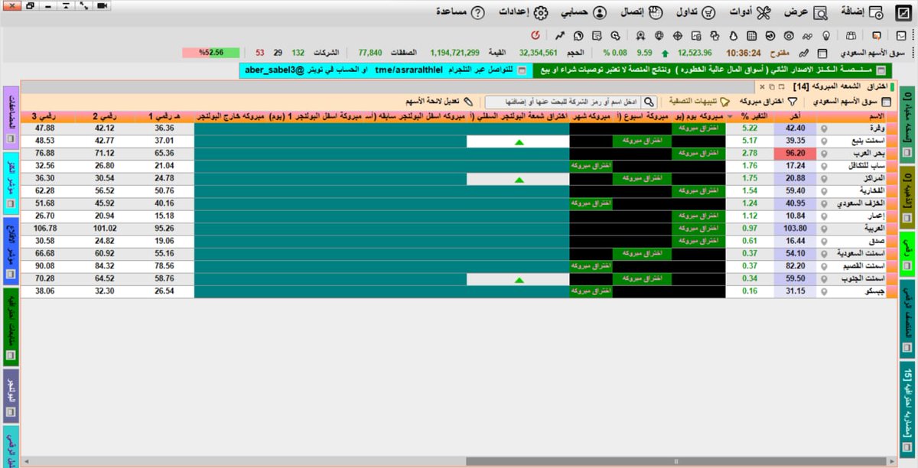Open the مساعدة (Help) menu
Viewport: 918px width, 468px height.
pos(461,12)
